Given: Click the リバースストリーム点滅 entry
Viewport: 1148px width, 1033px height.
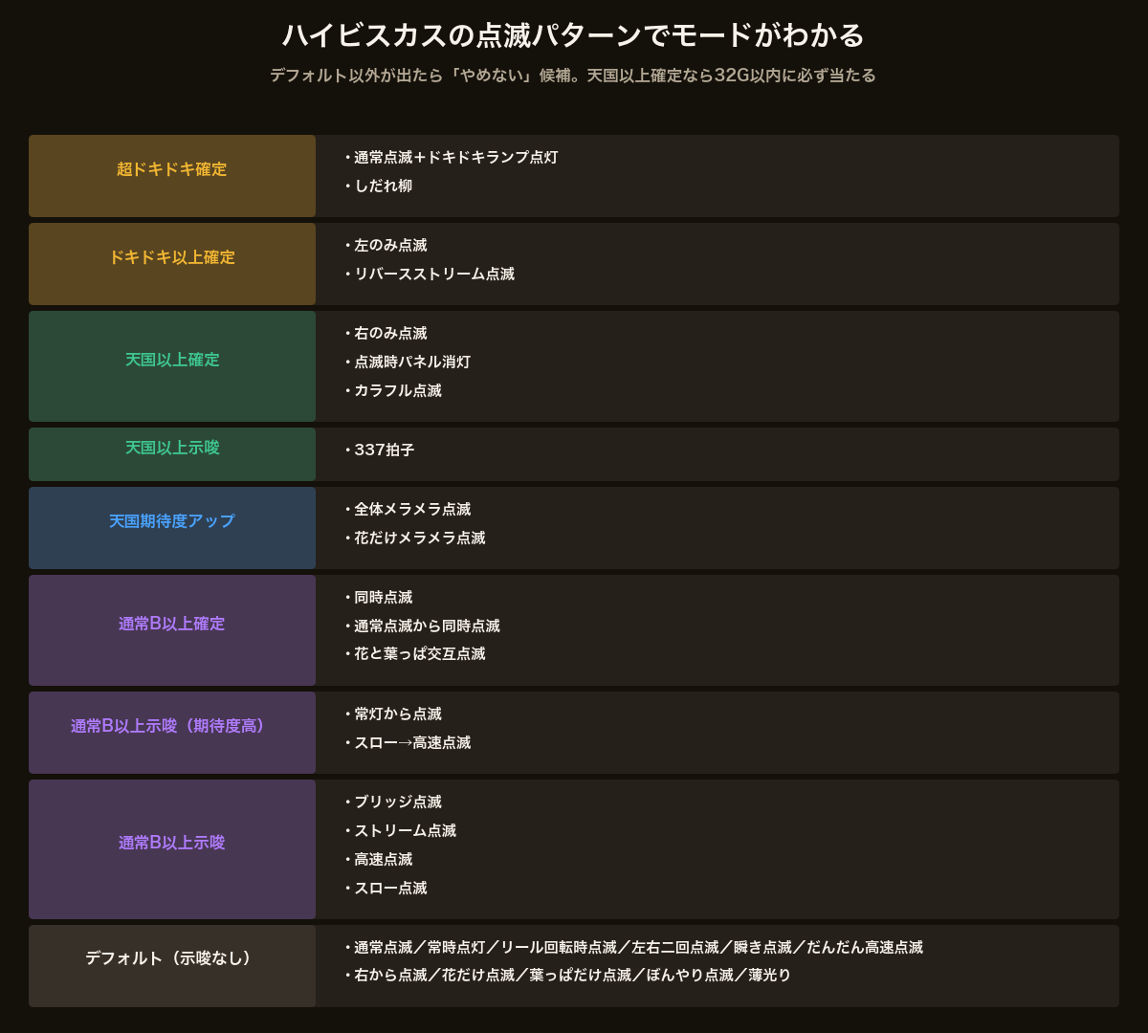Looking at the screenshot, I should pyautogui.click(x=430, y=275).
